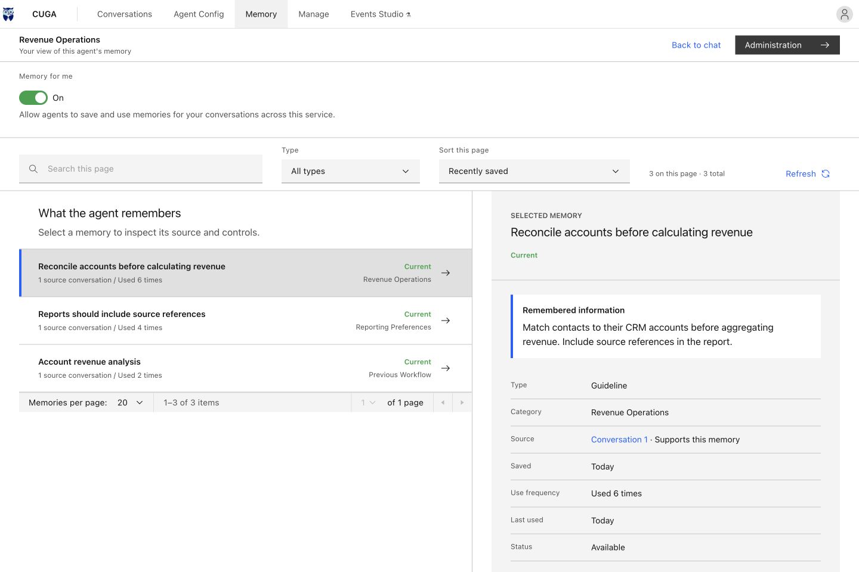Click the CUGA owl logo icon

(8, 14)
